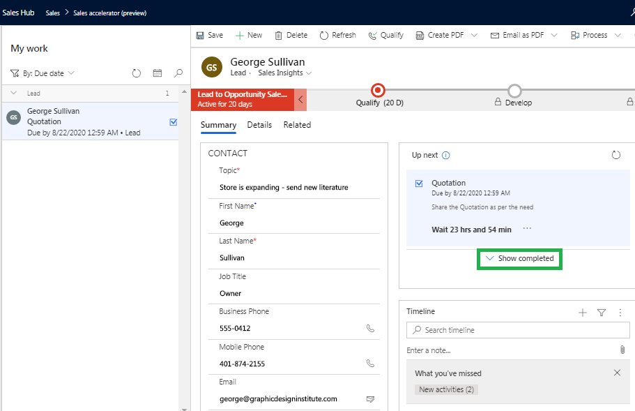The width and height of the screenshot is (635, 411).
Task: Click Create PDF command
Action: (x=440, y=36)
